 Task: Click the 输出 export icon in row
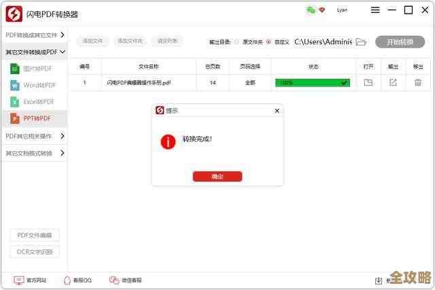[393, 82]
